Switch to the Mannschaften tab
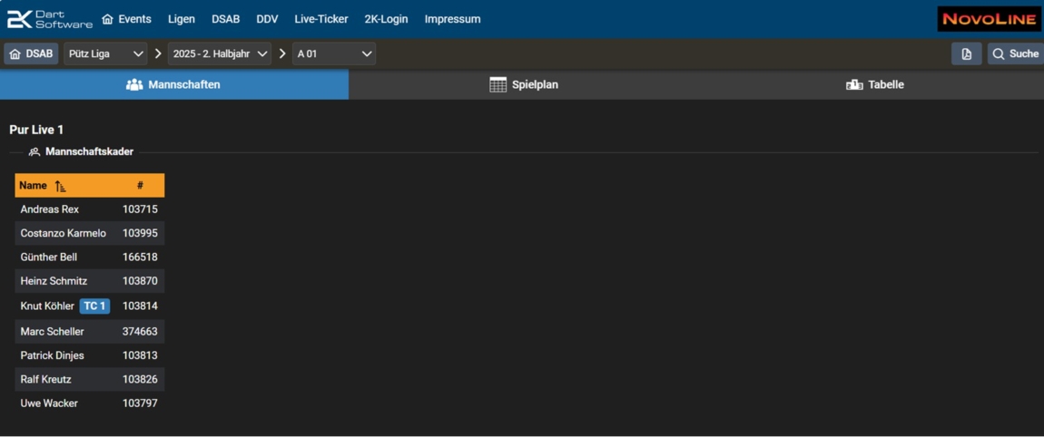Viewport: 1044px width, 437px height. tap(173, 84)
